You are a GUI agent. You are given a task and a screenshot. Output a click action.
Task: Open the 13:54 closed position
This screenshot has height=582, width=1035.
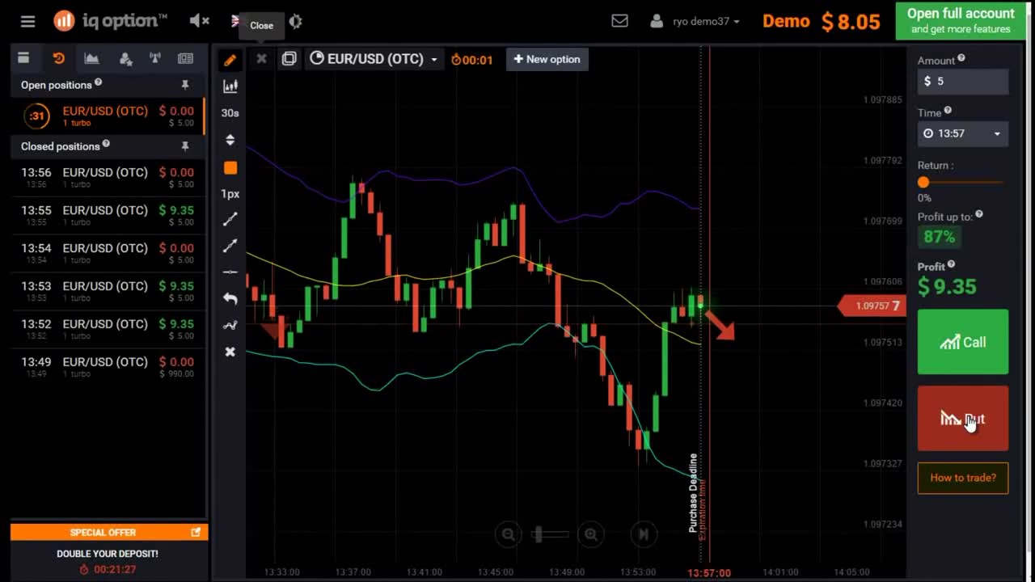[108, 253]
